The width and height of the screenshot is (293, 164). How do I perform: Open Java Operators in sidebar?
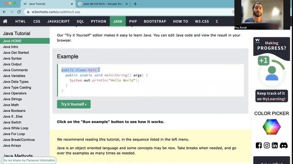(x=25, y=93)
